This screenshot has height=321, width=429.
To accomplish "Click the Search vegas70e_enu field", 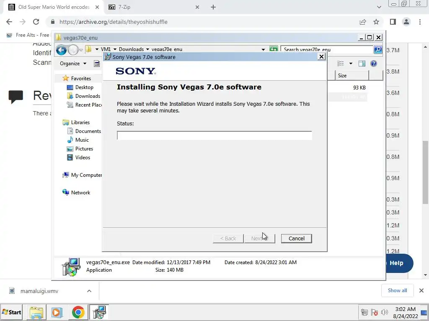I will point(327,49).
